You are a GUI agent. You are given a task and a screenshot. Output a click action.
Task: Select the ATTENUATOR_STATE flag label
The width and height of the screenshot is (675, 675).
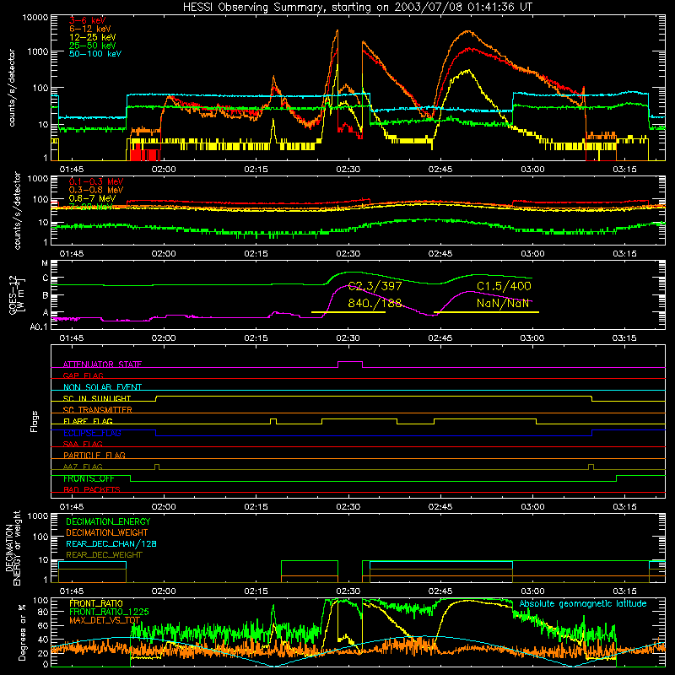point(102,364)
